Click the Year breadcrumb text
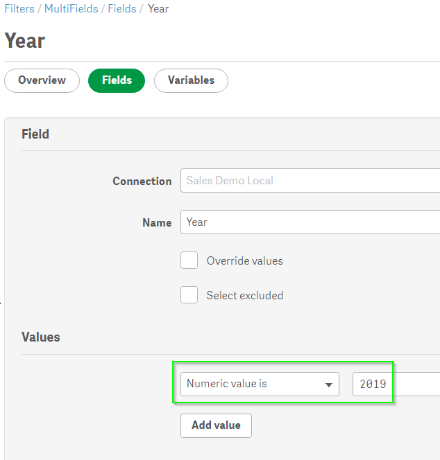440x460 pixels. pos(158,9)
